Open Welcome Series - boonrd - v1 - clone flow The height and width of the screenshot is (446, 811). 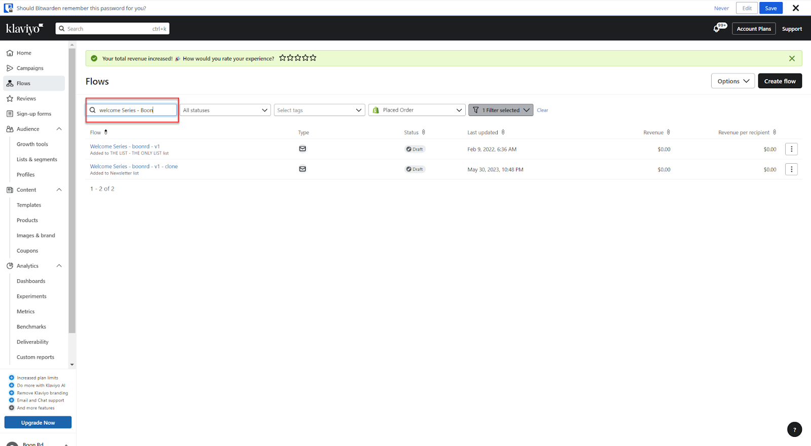click(134, 166)
